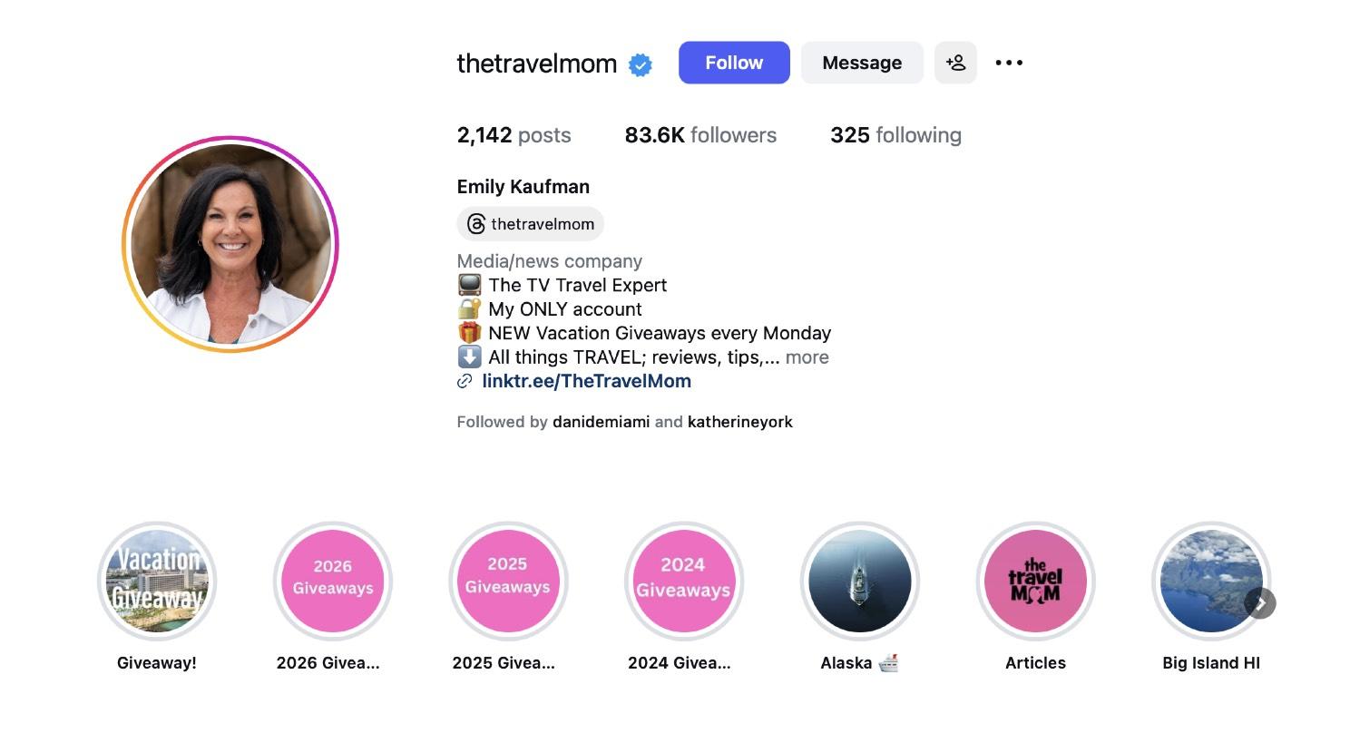Image resolution: width=1350 pixels, height=743 pixels.
Task: Click the blue verified badge
Action: tap(641, 64)
